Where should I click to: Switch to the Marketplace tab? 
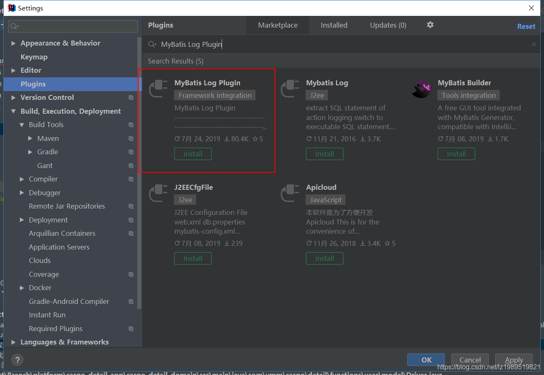[278, 25]
